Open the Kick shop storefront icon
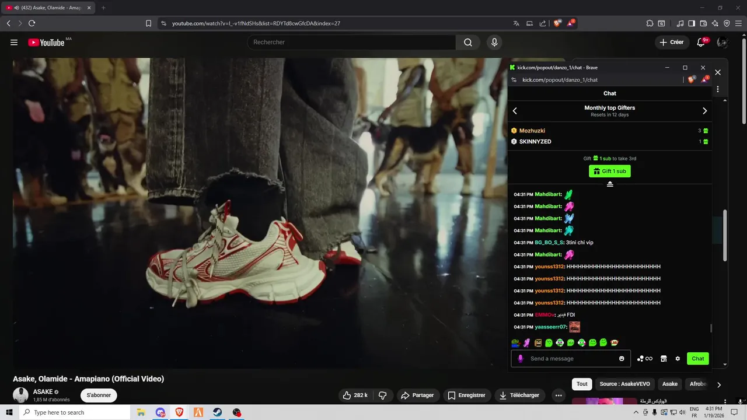This screenshot has width=747, height=420. (664, 358)
